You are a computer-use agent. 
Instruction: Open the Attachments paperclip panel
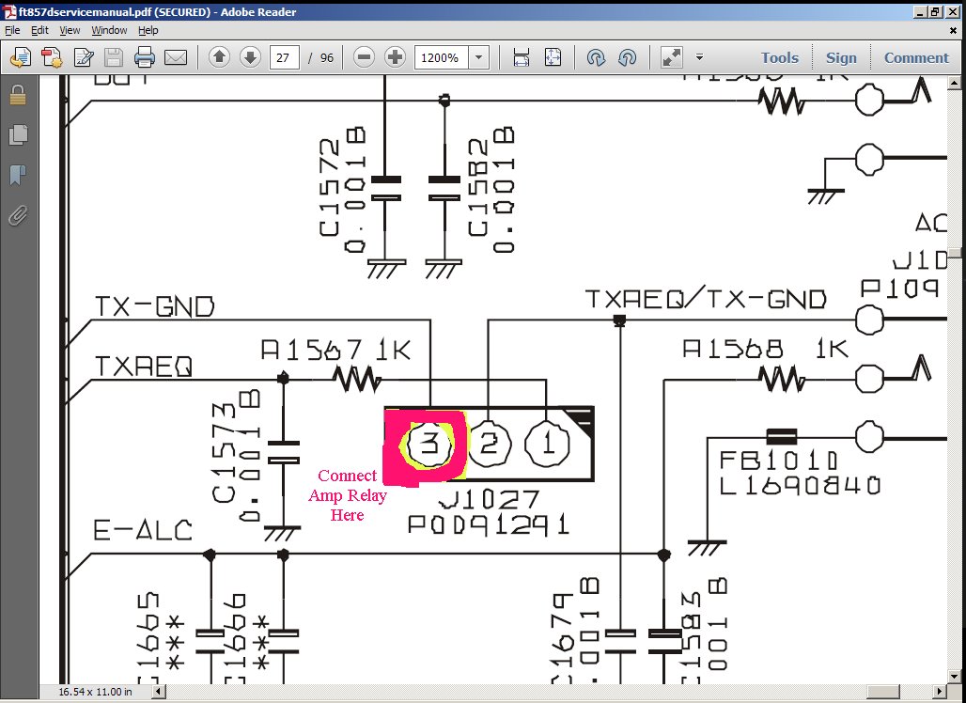click(x=17, y=216)
